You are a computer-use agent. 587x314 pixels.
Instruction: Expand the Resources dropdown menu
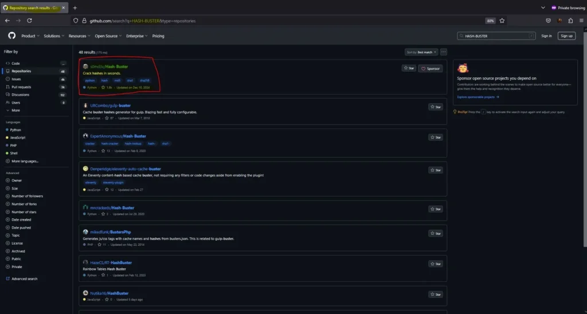79,36
